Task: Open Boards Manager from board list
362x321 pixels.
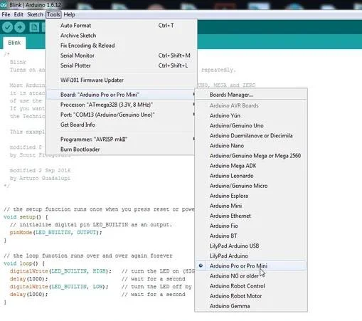Action: pyautogui.click(x=251, y=95)
